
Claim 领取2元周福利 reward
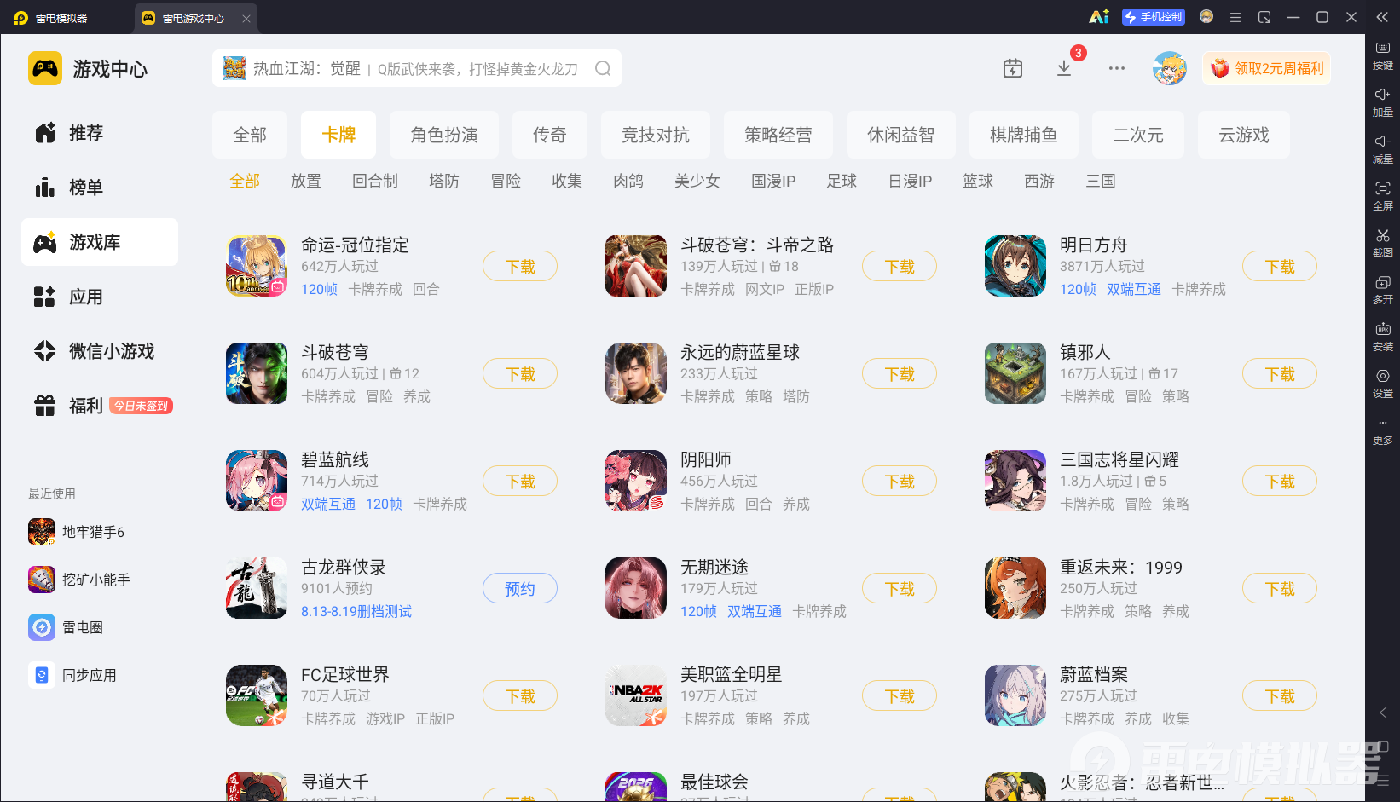coord(1267,68)
